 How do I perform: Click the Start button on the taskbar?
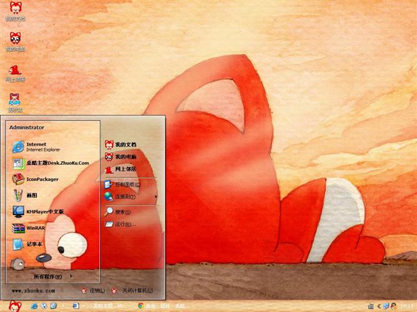14,305
